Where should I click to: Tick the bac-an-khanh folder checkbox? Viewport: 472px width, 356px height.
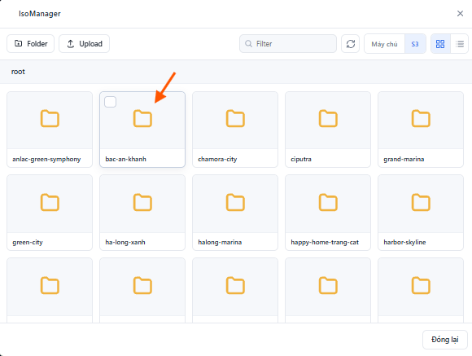click(x=110, y=102)
